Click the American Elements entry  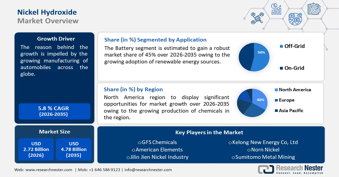pyautogui.click(x=157, y=150)
